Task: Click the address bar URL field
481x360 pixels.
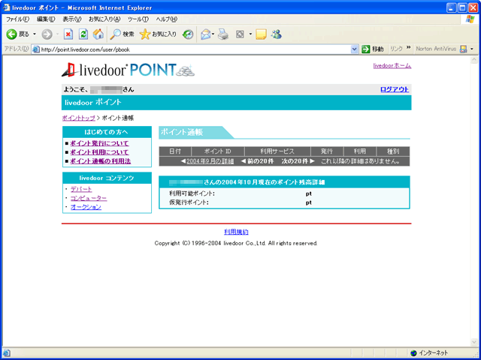Action: [195, 49]
